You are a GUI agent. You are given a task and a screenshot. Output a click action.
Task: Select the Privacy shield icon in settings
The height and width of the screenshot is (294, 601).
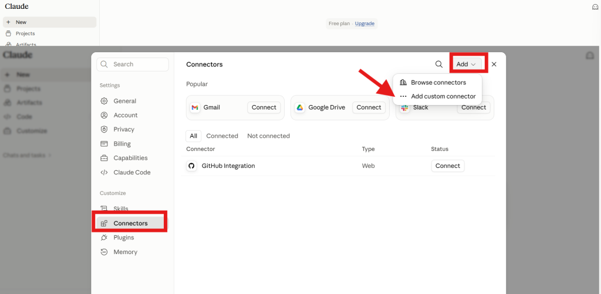[104, 129]
